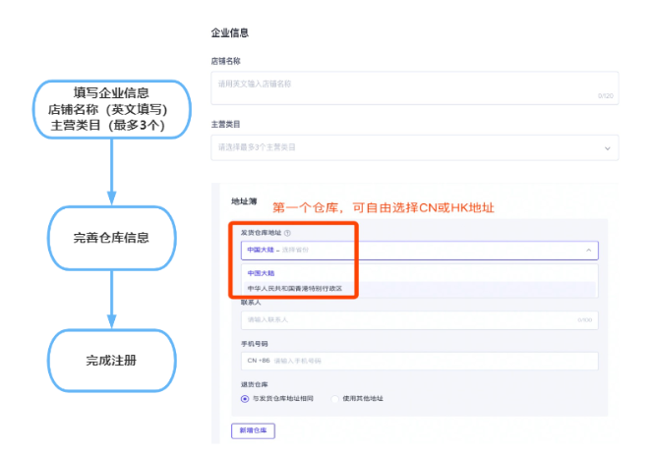Expand the 主营类目 chevron arrow

click(x=608, y=148)
